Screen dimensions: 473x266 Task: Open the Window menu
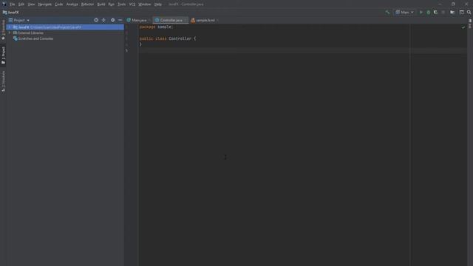tap(145, 4)
